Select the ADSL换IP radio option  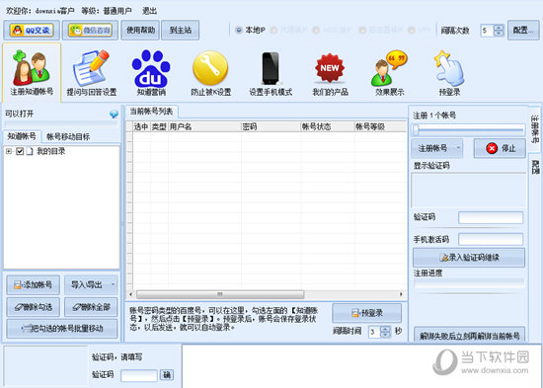click(316, 31)
